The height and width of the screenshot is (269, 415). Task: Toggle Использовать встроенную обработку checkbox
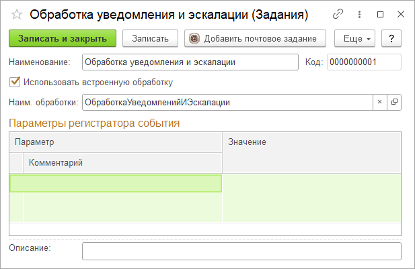tap(15, 83)
